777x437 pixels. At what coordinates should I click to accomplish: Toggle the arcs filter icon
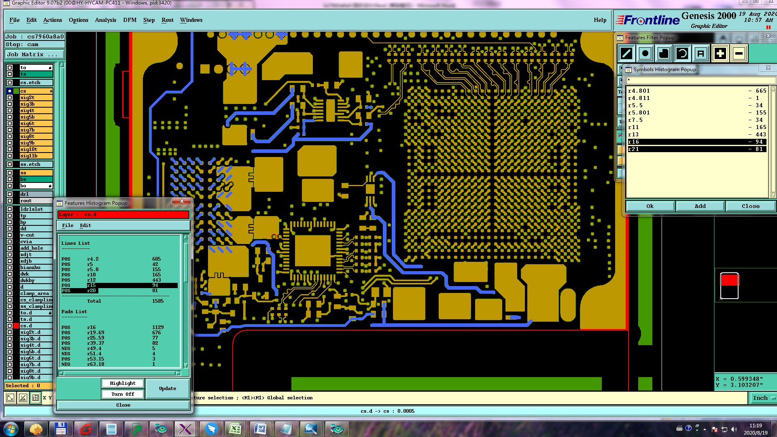click(x=682, y=53)
